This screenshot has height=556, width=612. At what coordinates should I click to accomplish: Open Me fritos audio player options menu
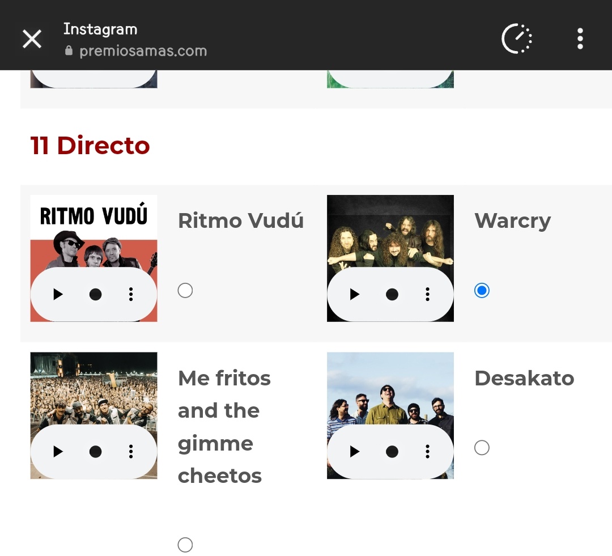(131, 451)
